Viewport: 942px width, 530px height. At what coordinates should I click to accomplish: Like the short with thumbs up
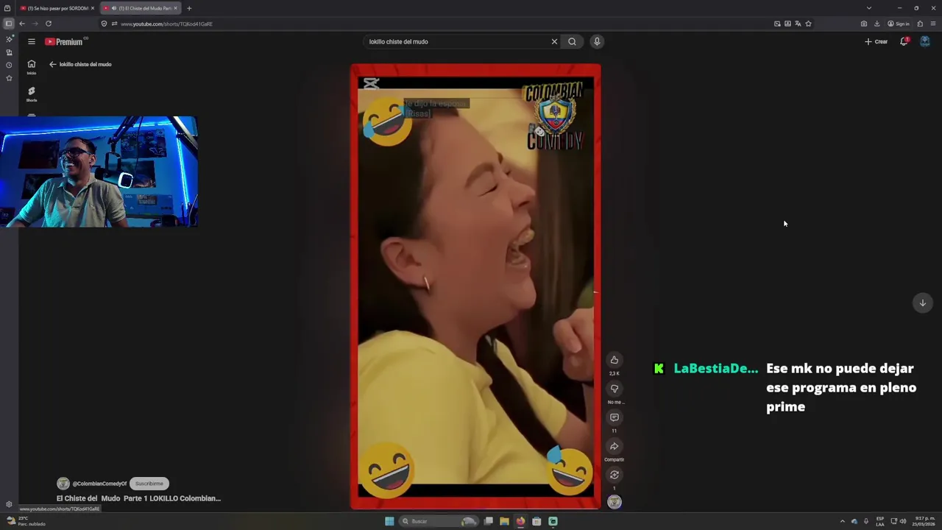[x=614, y=360]
